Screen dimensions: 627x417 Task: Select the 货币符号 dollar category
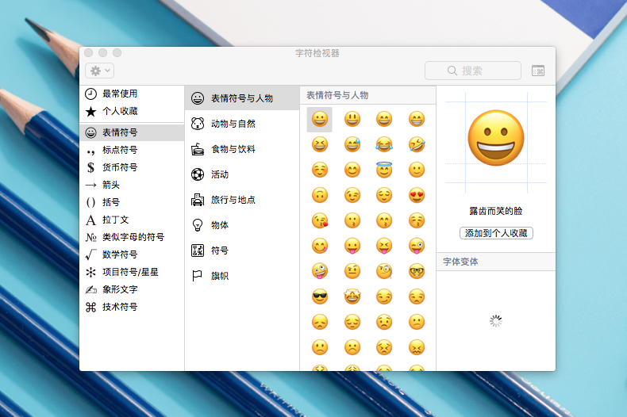(x=132, y=167)
